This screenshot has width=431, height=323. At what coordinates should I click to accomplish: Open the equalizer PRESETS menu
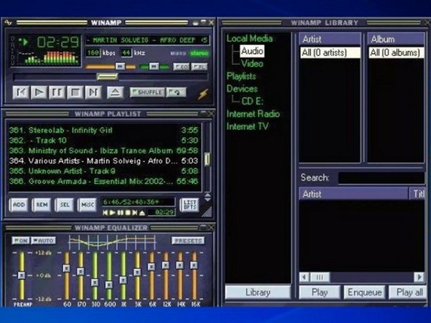click(188, 240)
